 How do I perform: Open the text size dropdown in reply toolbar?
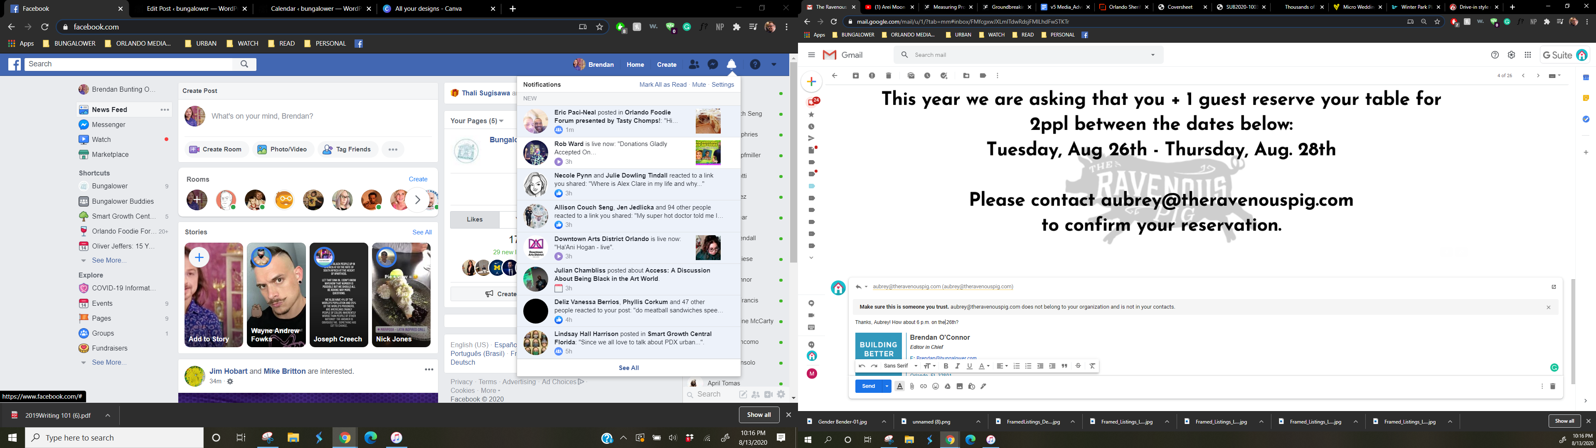point(929,366)
